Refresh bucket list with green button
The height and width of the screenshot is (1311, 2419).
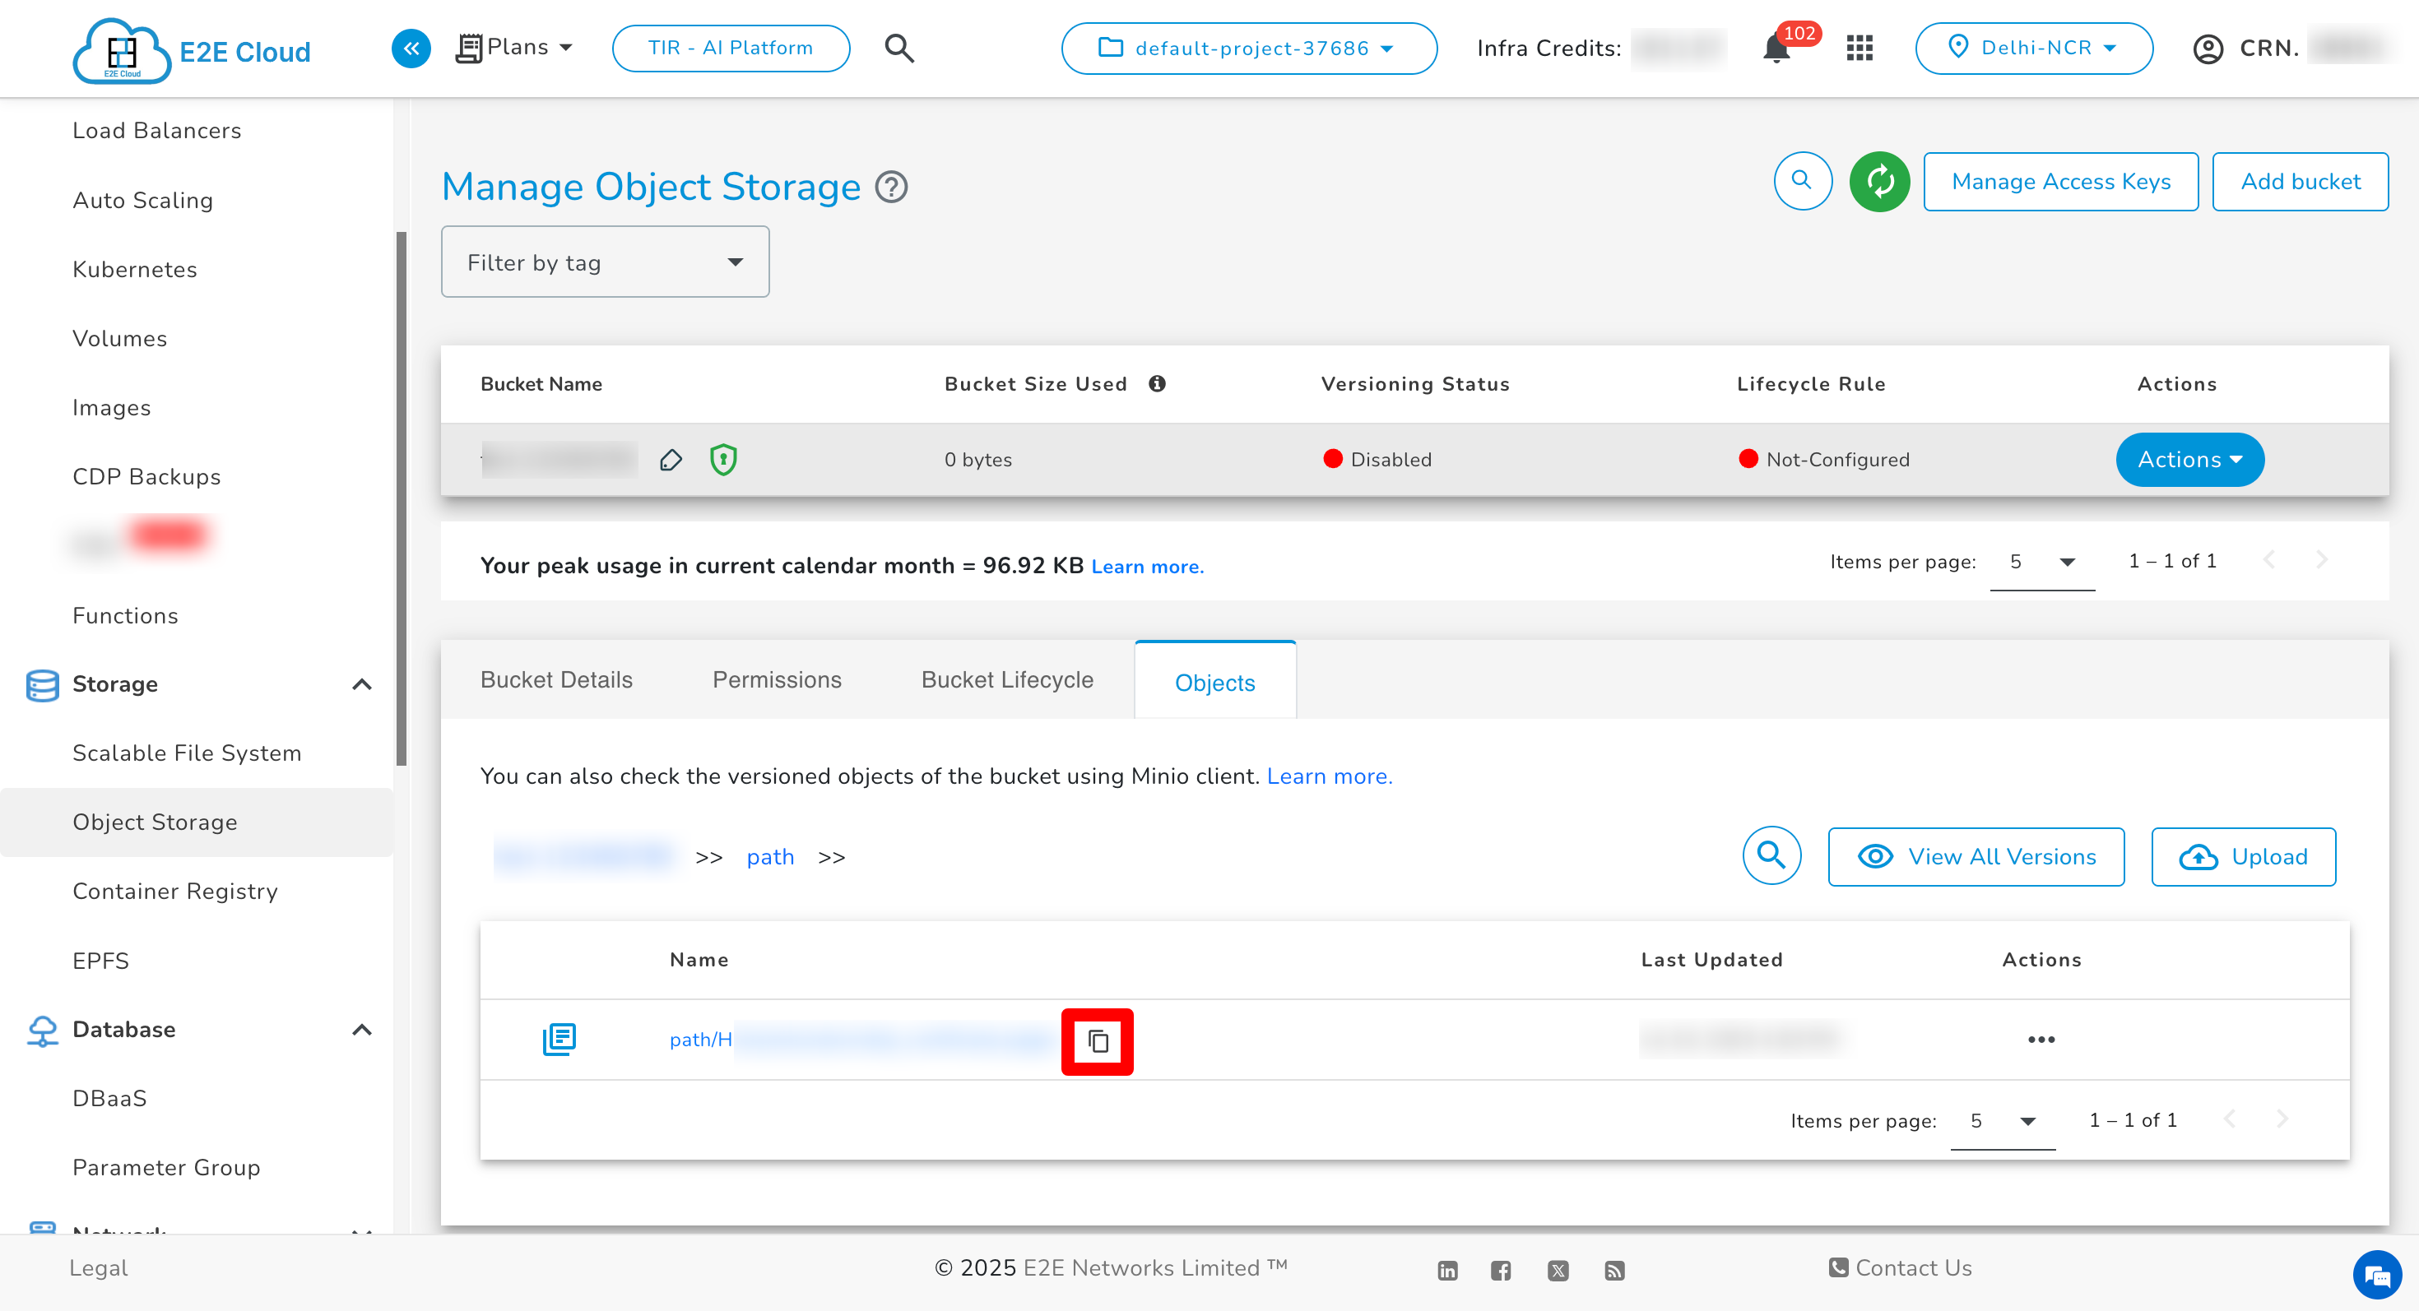click(1878, 181)
